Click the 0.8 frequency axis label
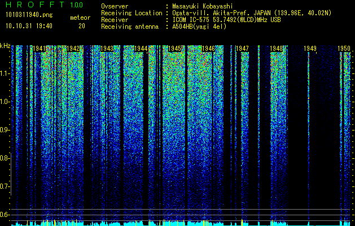The height and width of the screenshot is (226, 355). 5,158
